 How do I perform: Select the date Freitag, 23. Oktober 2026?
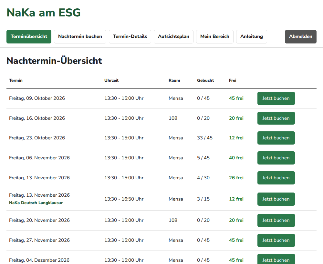37,138
